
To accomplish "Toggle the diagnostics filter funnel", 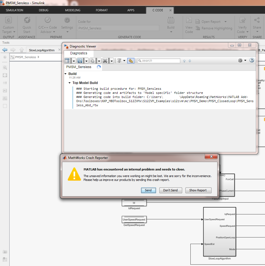I will (120, 61).
